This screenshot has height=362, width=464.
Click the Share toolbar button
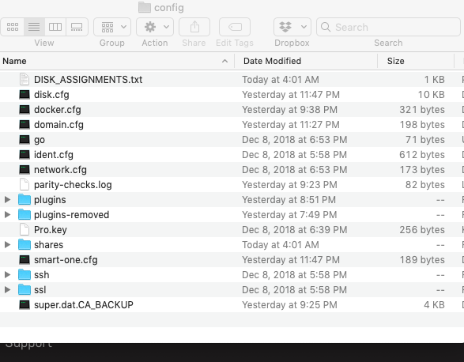[x=194, y=27]
